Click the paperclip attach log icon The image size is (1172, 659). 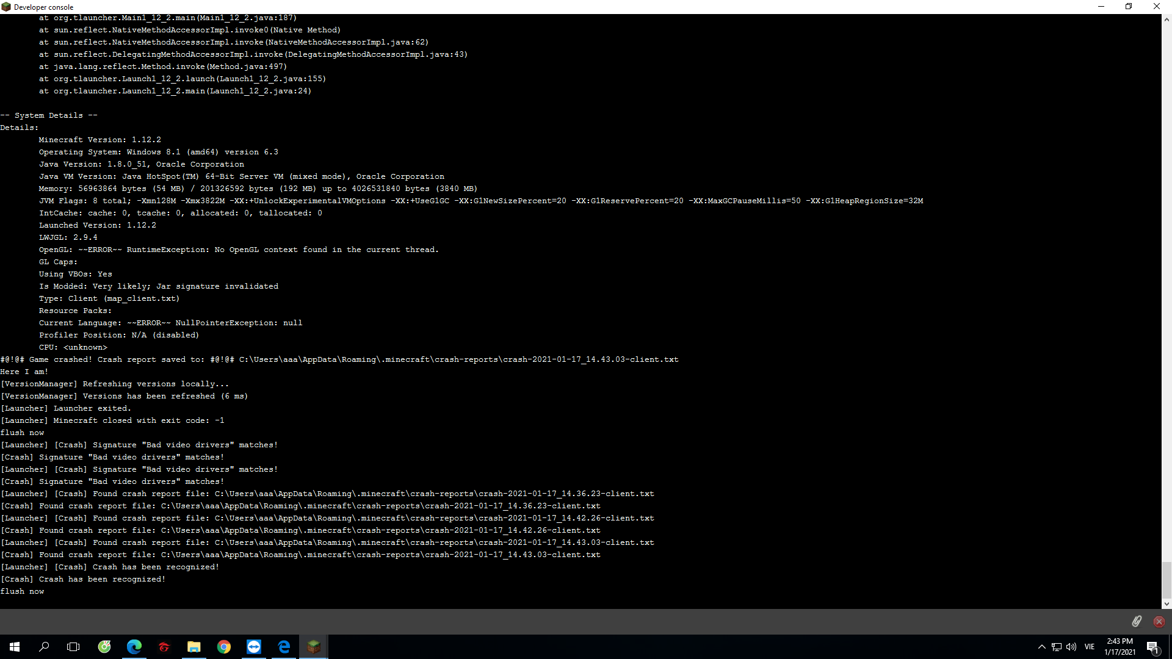click(x=1136, y=621)
